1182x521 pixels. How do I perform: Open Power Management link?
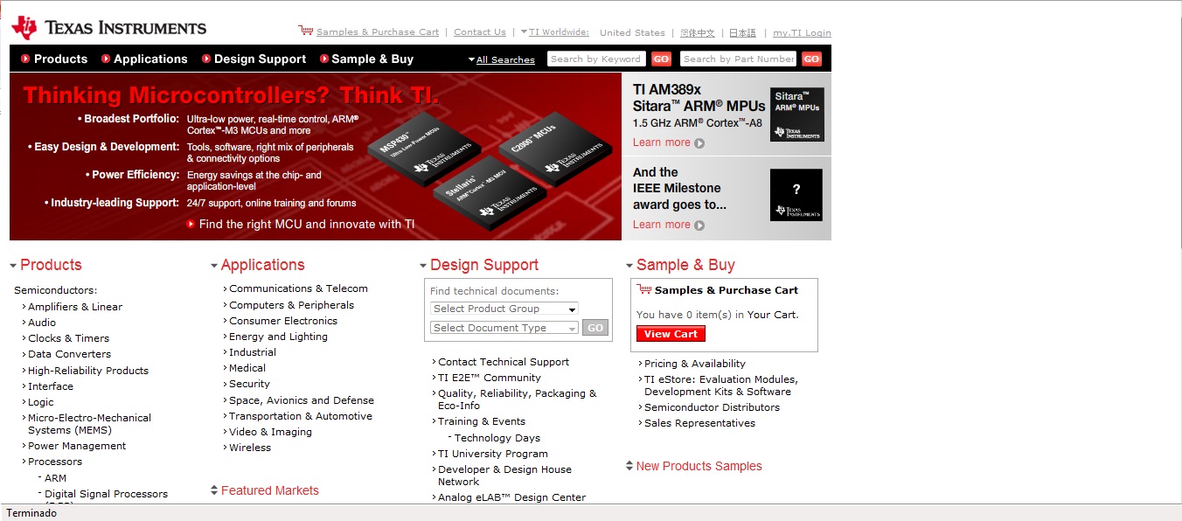click(77, 446)
